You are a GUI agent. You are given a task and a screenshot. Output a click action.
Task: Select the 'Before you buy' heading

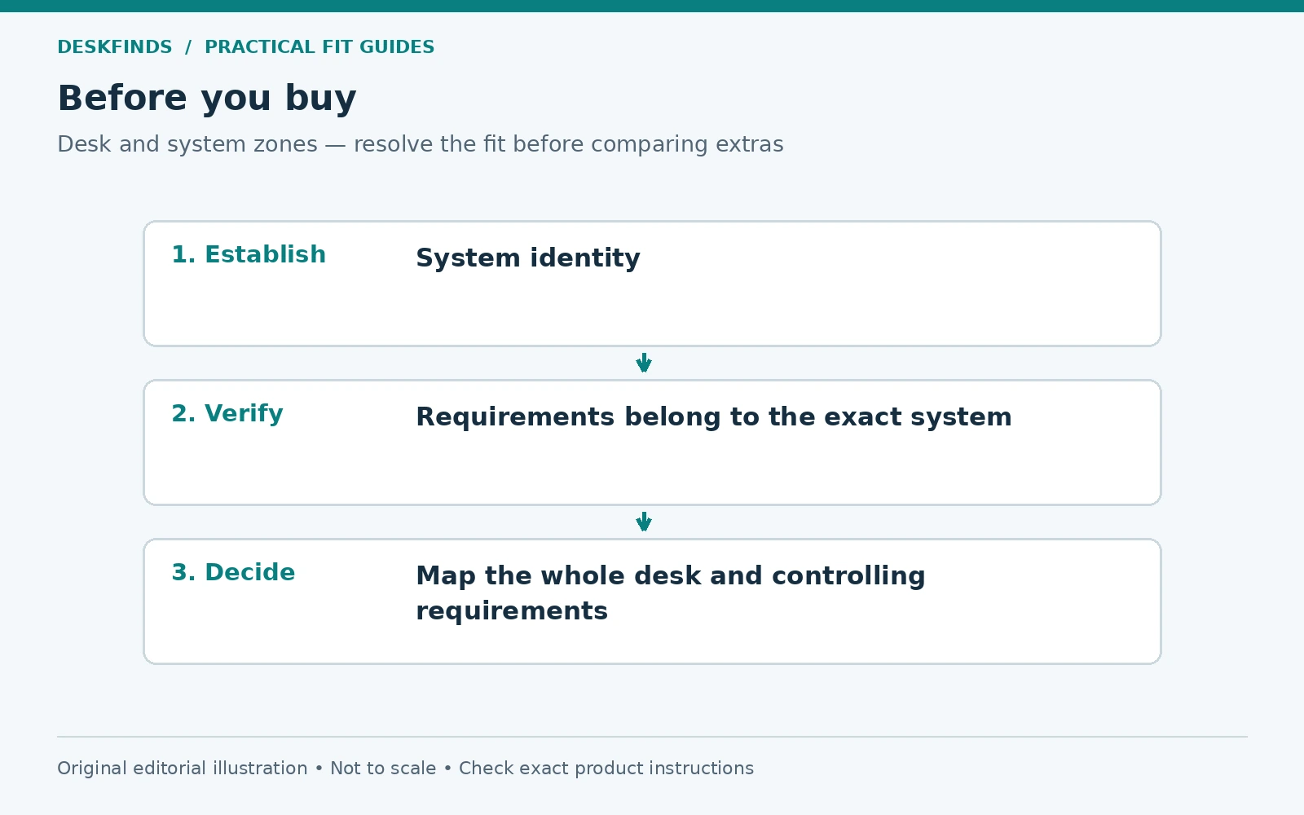point(207,99)
